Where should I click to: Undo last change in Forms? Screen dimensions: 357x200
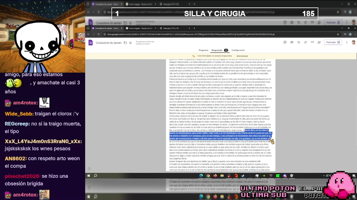pyautogui.click(x=299, y=42)
